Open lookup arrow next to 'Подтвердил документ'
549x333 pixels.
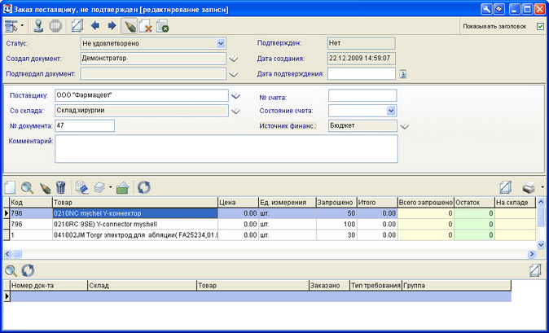pos(234,74)
